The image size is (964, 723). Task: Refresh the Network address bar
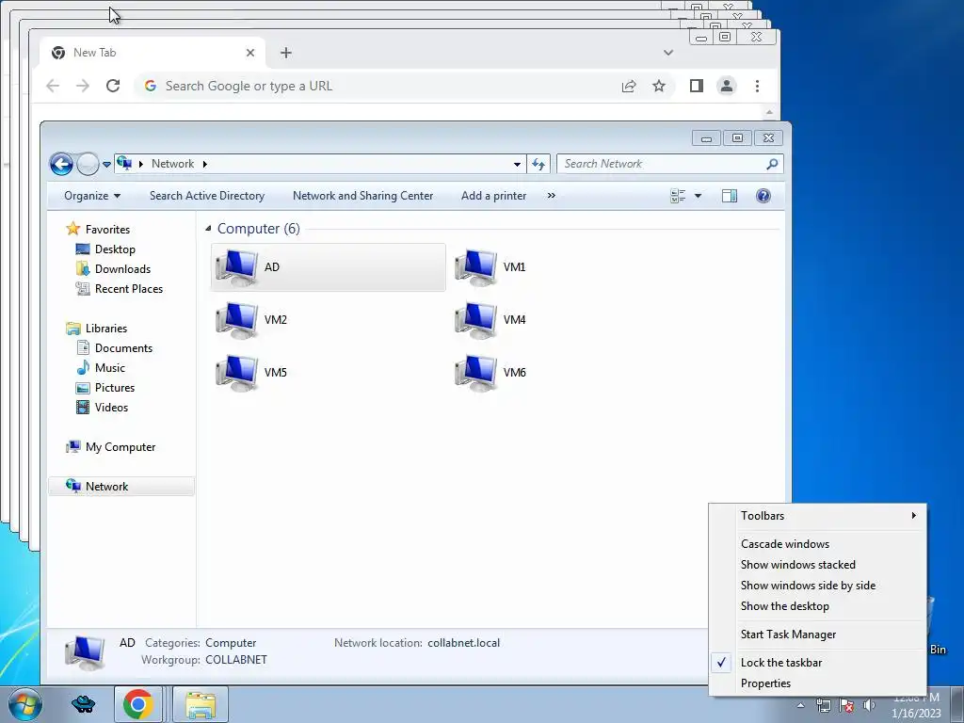click(x=538, y=164)
